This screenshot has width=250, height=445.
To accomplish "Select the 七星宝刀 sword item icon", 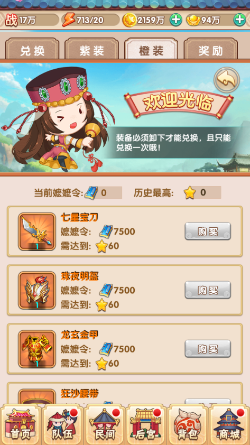I will [37, 231].
